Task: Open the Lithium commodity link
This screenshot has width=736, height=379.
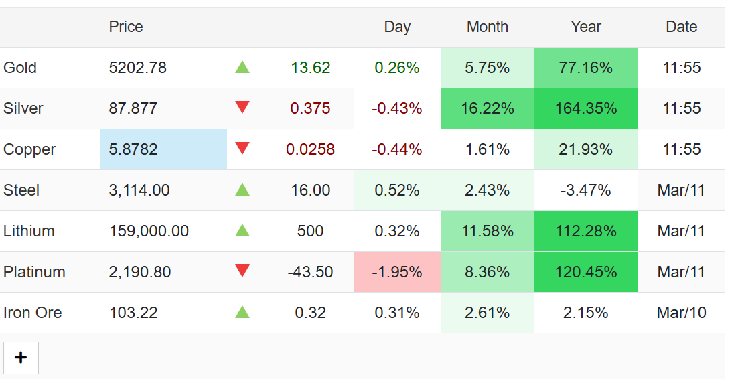Action: (29, 231)
